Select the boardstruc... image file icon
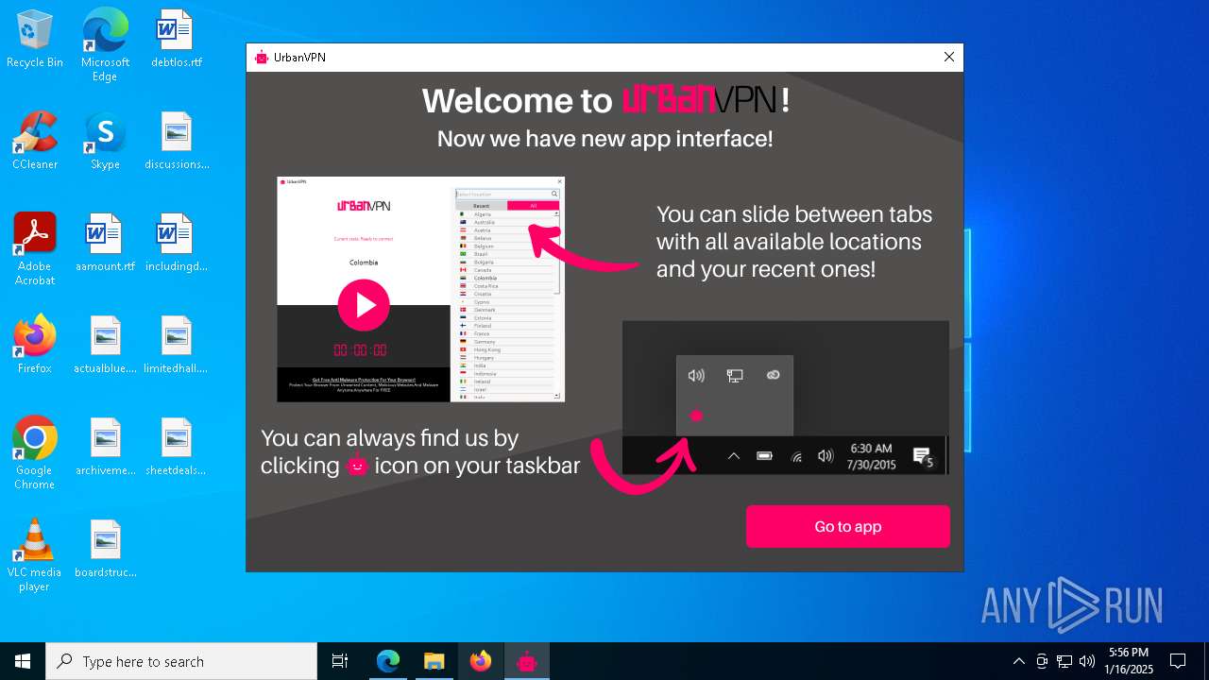Image resolution: width=1209 pixels, height=680 pixels. coord(105,550)
